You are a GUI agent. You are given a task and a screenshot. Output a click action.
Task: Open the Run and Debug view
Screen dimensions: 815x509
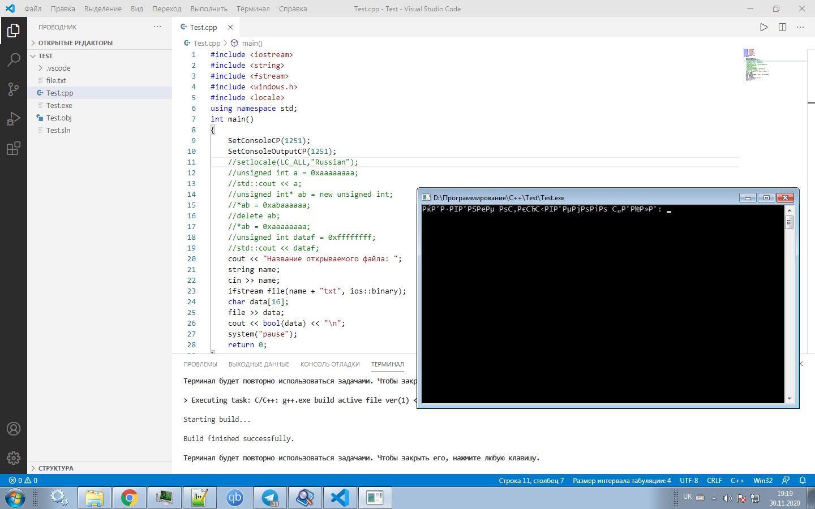pos(14,119)
